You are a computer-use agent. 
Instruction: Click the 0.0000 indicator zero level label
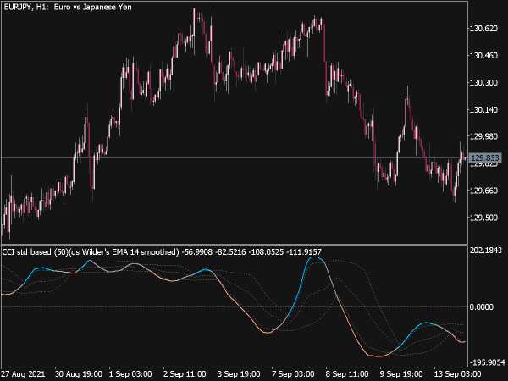pos(482,306)
